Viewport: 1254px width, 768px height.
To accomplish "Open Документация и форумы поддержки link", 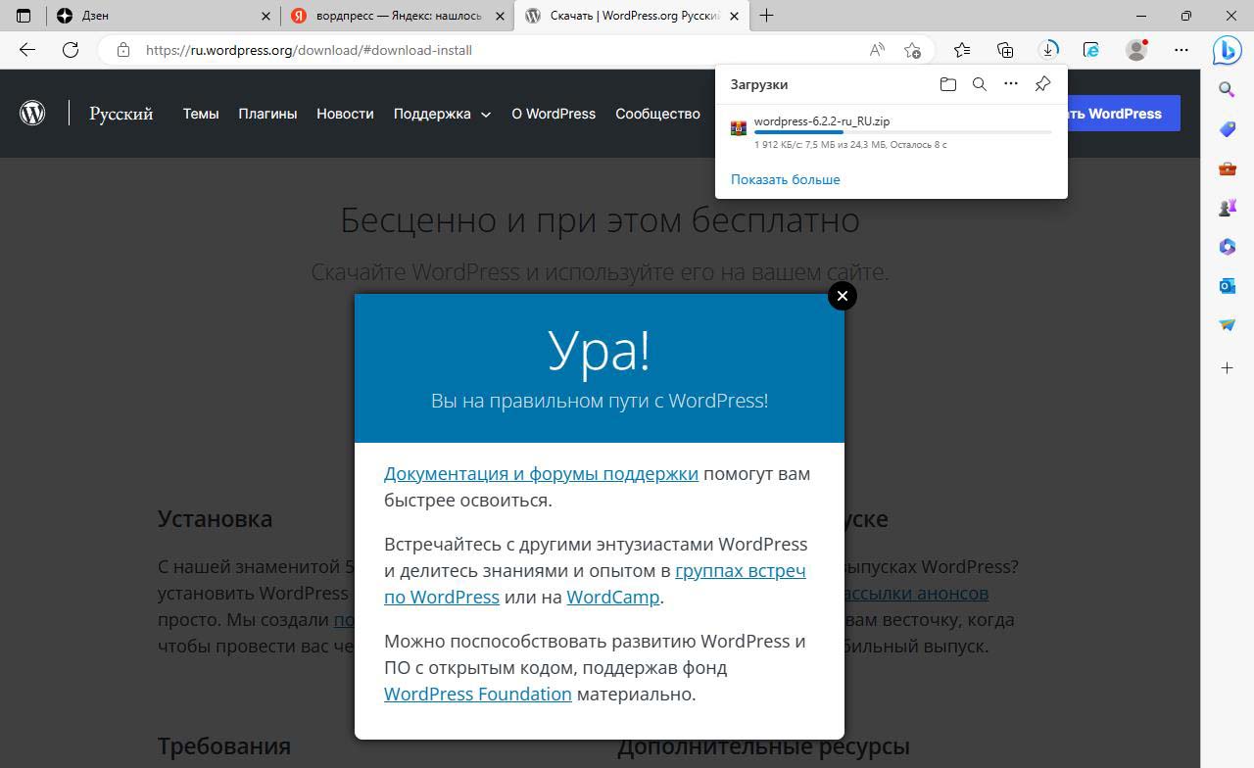I will pyautogui.click(x=541, y=474).
